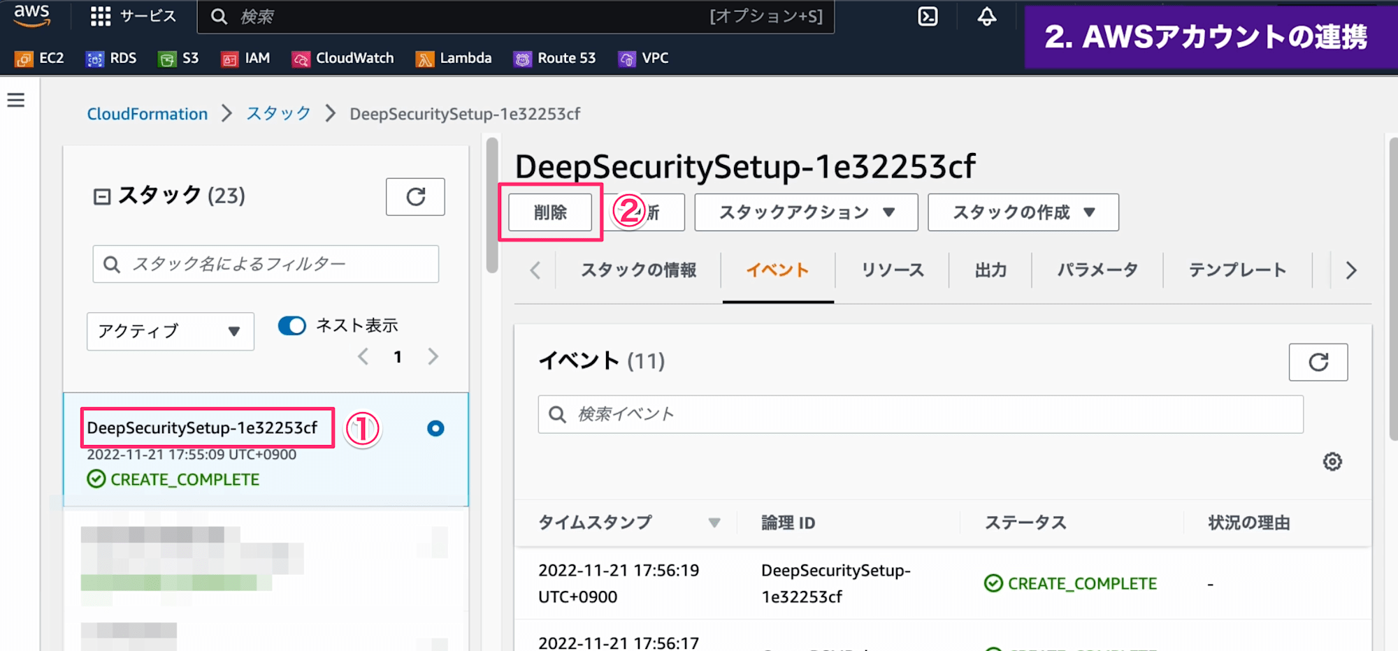Show previous tabs with left chevron
This screenshot has width=1398, height=651.
(x=535, y=270)
